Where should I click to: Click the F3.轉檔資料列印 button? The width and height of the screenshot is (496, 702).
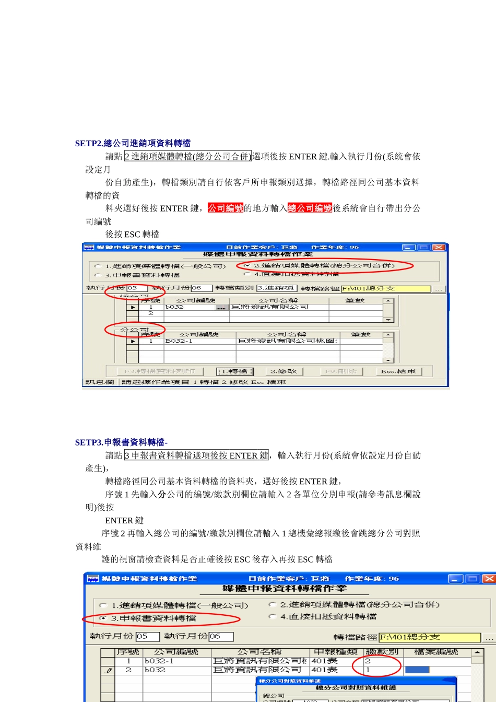pos(159,371)
